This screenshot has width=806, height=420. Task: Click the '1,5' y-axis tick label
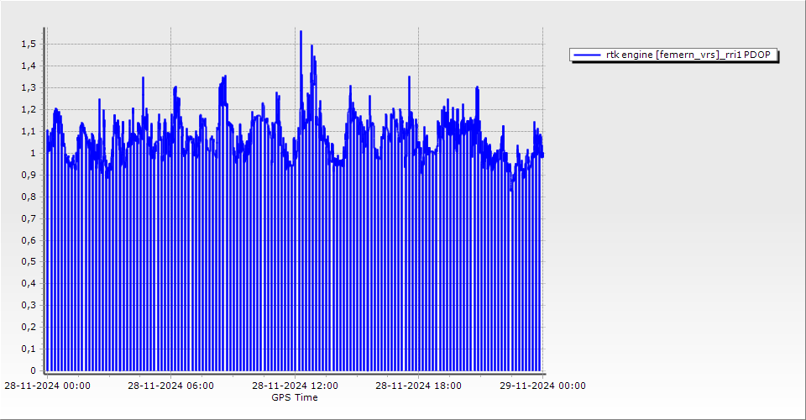(28, 44)
